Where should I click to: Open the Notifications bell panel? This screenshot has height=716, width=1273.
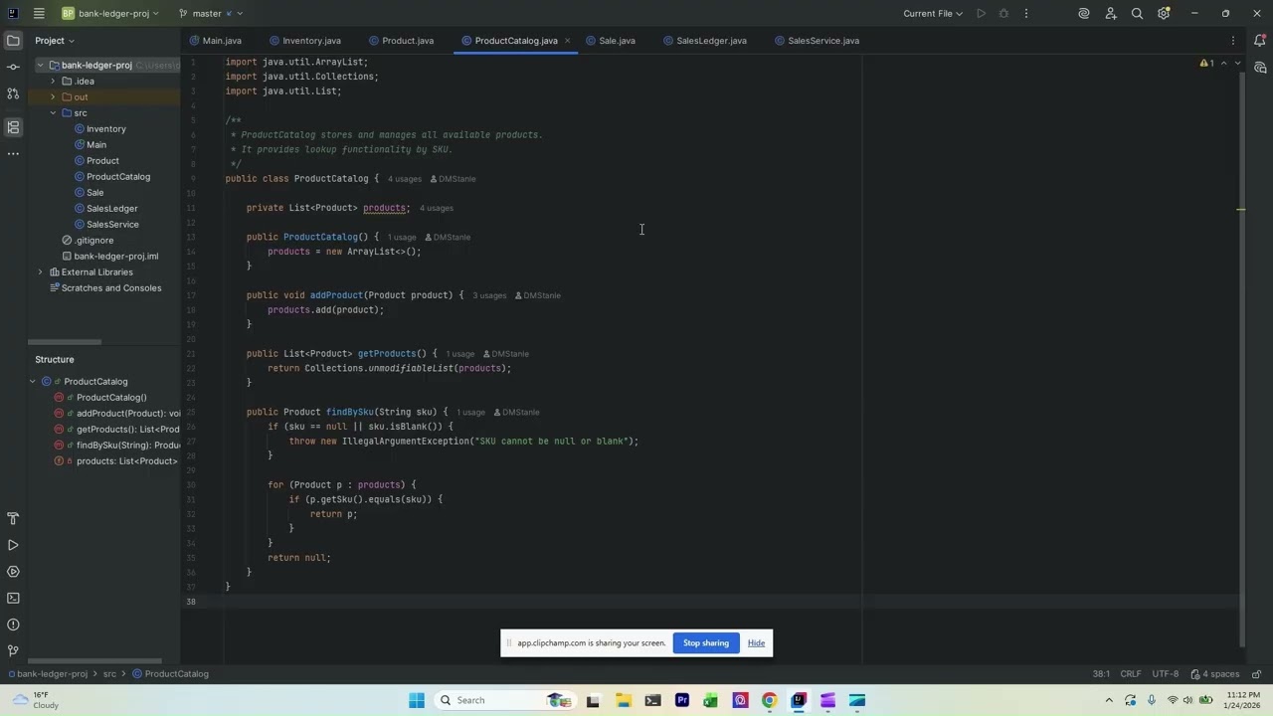[x=1260, y=41]
